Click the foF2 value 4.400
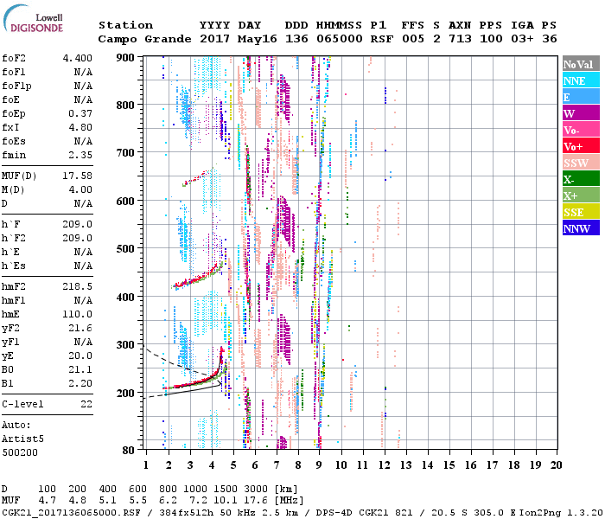Viewport: 605px width, 519px height. (x=78, y=58)
